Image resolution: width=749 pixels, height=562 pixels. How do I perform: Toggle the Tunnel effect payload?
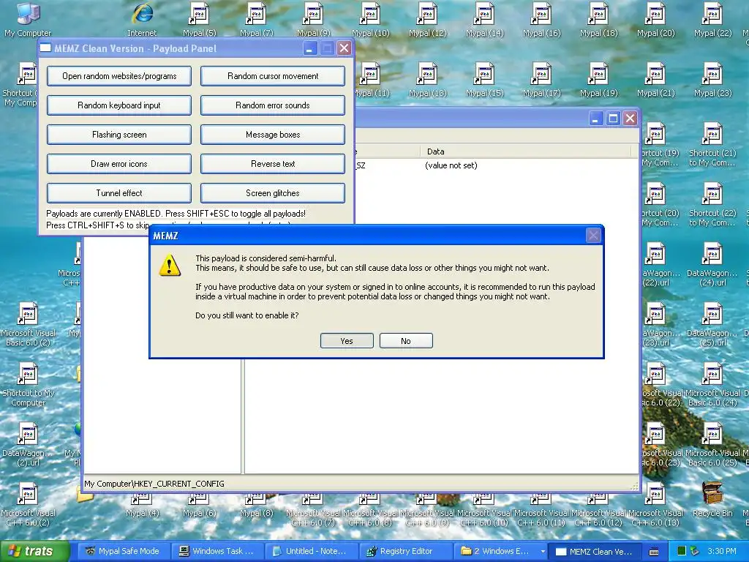(119, 193)
